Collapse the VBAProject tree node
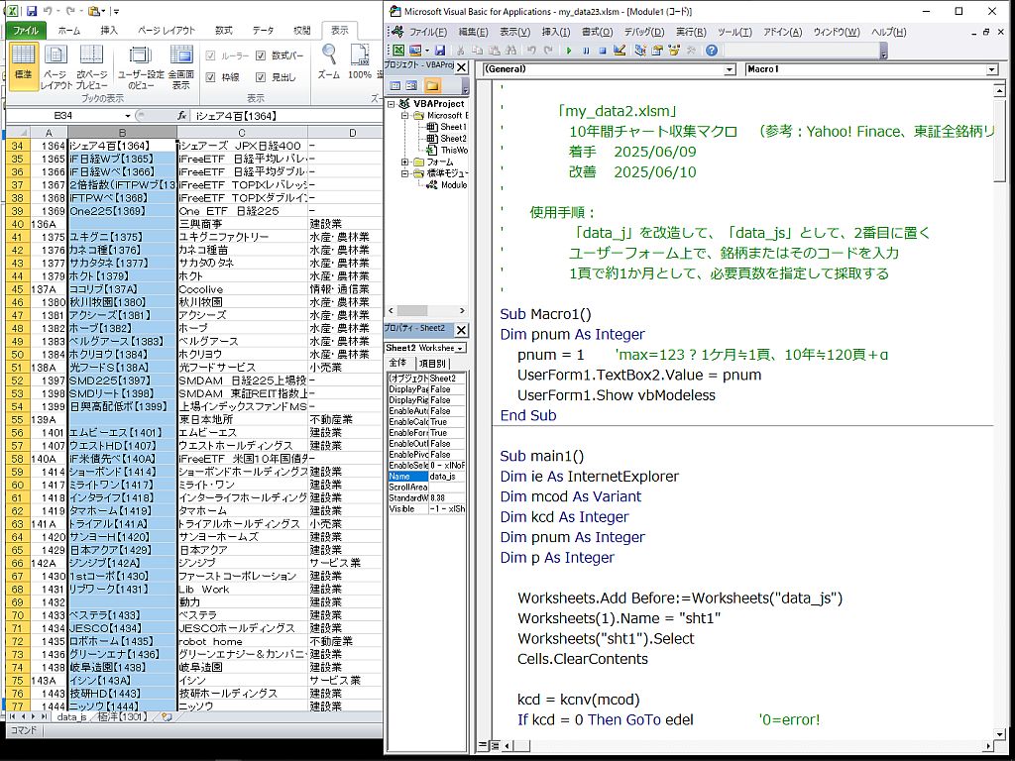Screen dimensions: 1015x761 [391, 103]
